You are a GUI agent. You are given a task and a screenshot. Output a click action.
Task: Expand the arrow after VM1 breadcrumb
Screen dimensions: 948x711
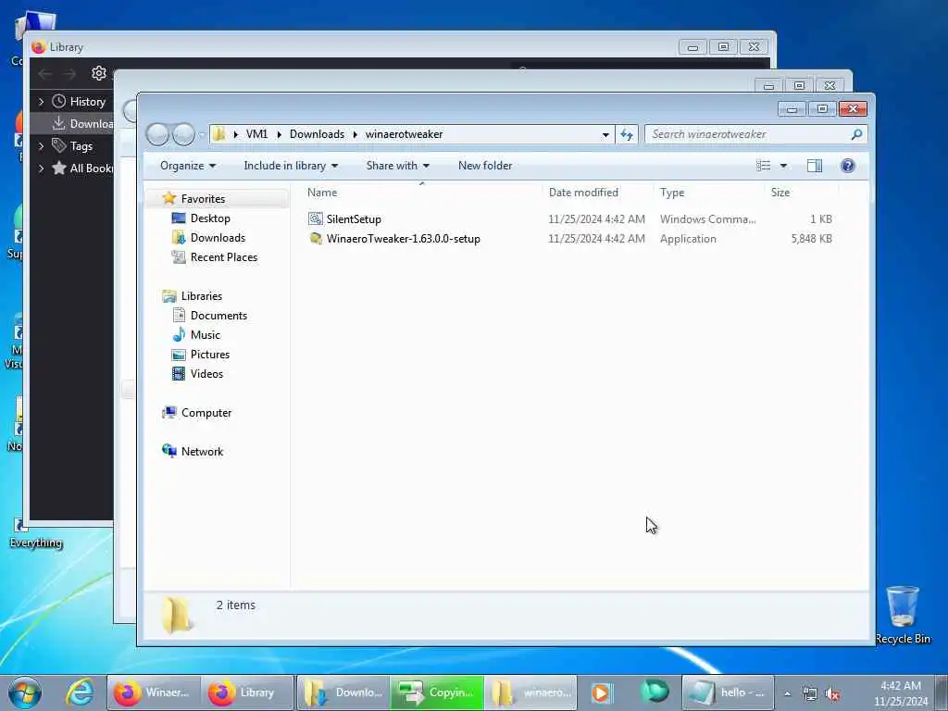click(280, 134)
